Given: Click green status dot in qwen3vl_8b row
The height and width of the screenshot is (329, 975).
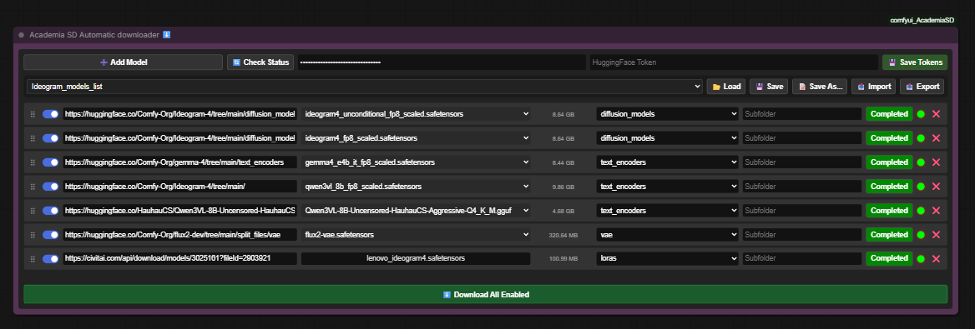Looking at the screenshot, I should coord(921,187).
